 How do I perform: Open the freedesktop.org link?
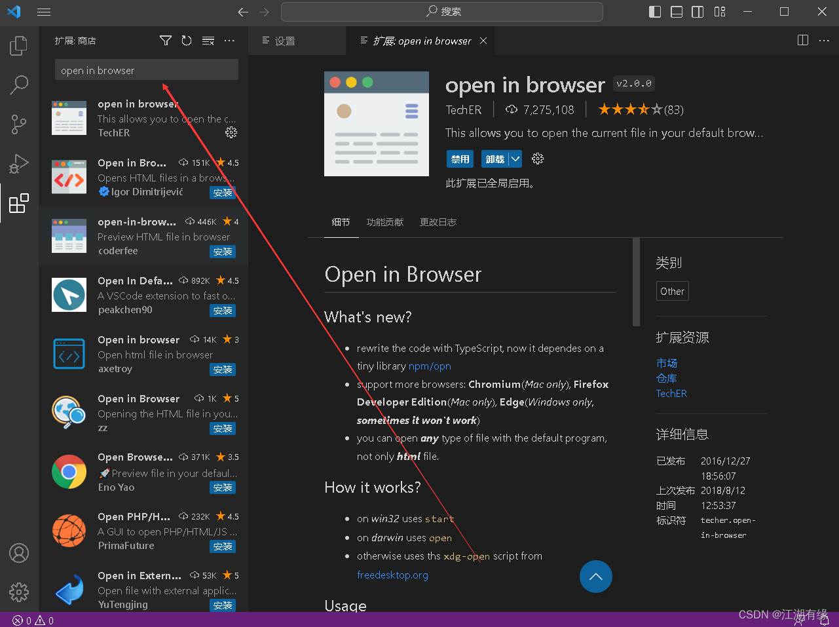pos(392,575)
